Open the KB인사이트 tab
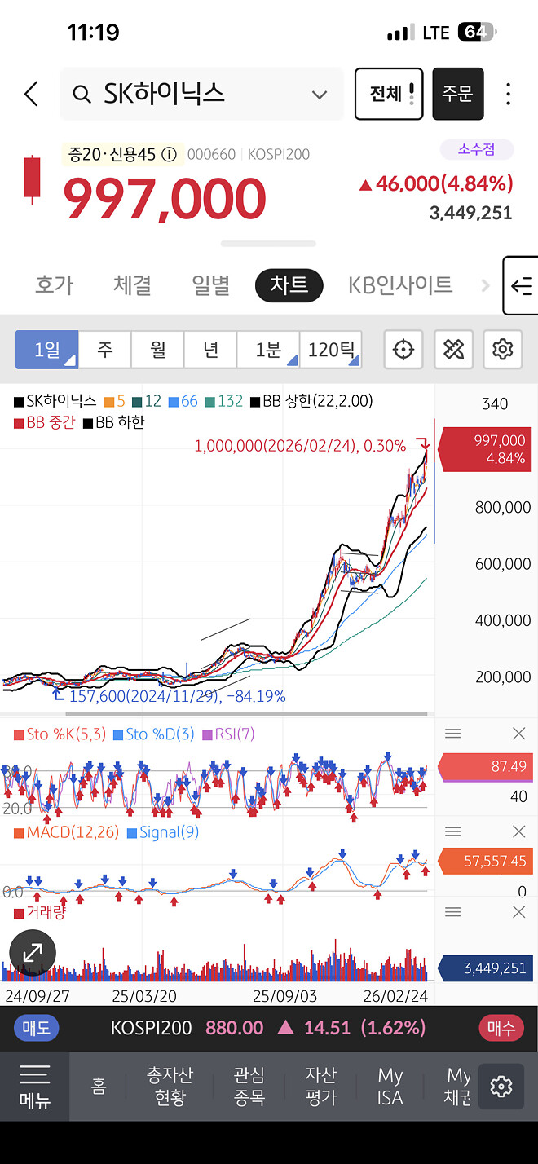This screenshot has width=538, height=1164. point(400,285)
